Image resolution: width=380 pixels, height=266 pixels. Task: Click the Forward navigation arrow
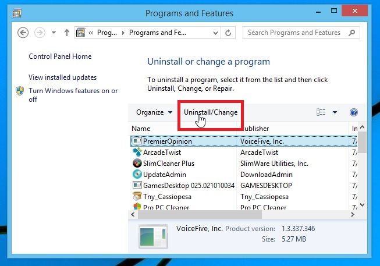40,33
